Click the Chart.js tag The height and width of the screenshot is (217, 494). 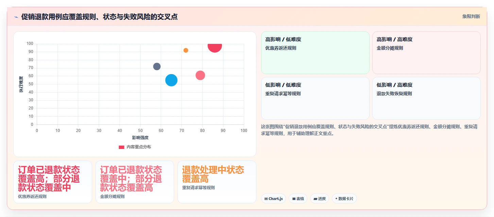coord(274,199)
